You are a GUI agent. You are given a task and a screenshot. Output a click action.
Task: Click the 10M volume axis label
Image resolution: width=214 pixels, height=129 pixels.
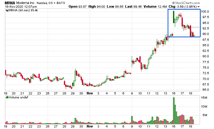[x=204, y=107]
